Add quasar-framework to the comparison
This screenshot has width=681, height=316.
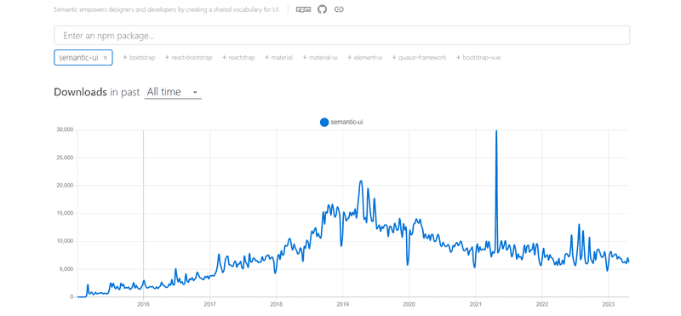[x=419, y=57]
